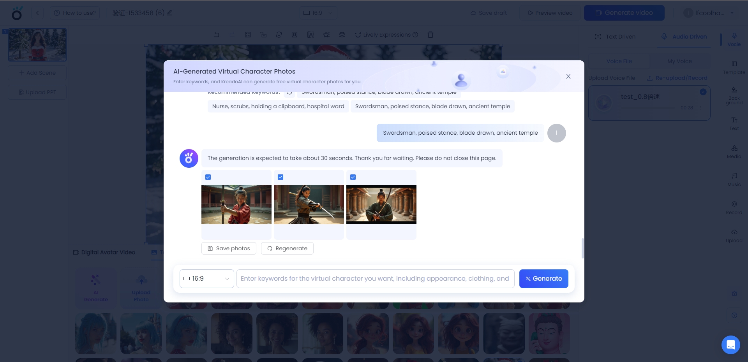
Task: Click the Regenerate button
Action: [287, 248]
